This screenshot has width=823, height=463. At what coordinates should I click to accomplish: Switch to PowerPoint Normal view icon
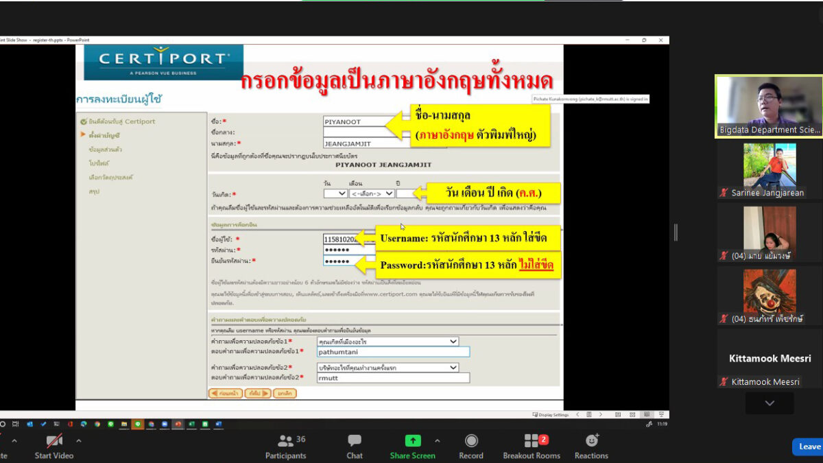point(618,414)
